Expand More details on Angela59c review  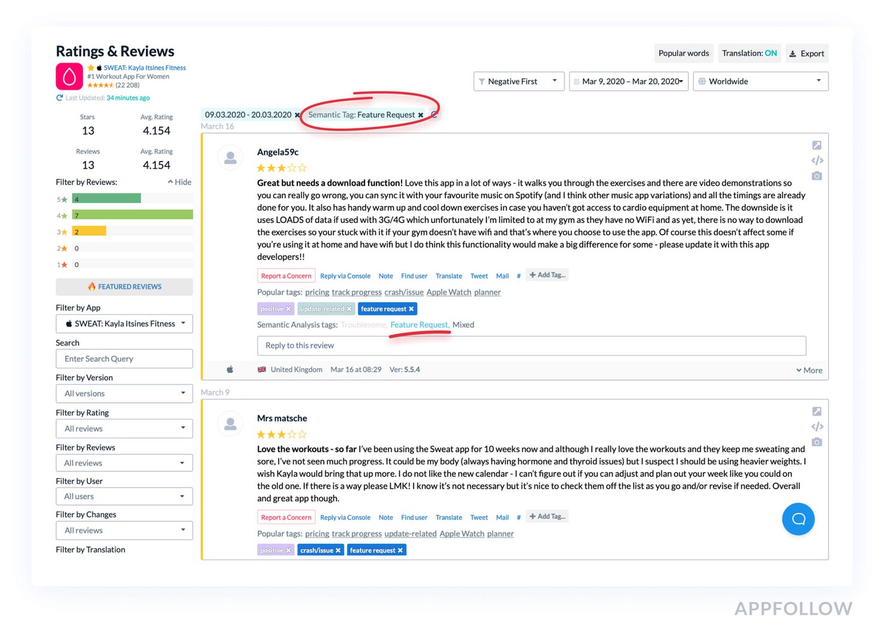click(x=809, y=370)
